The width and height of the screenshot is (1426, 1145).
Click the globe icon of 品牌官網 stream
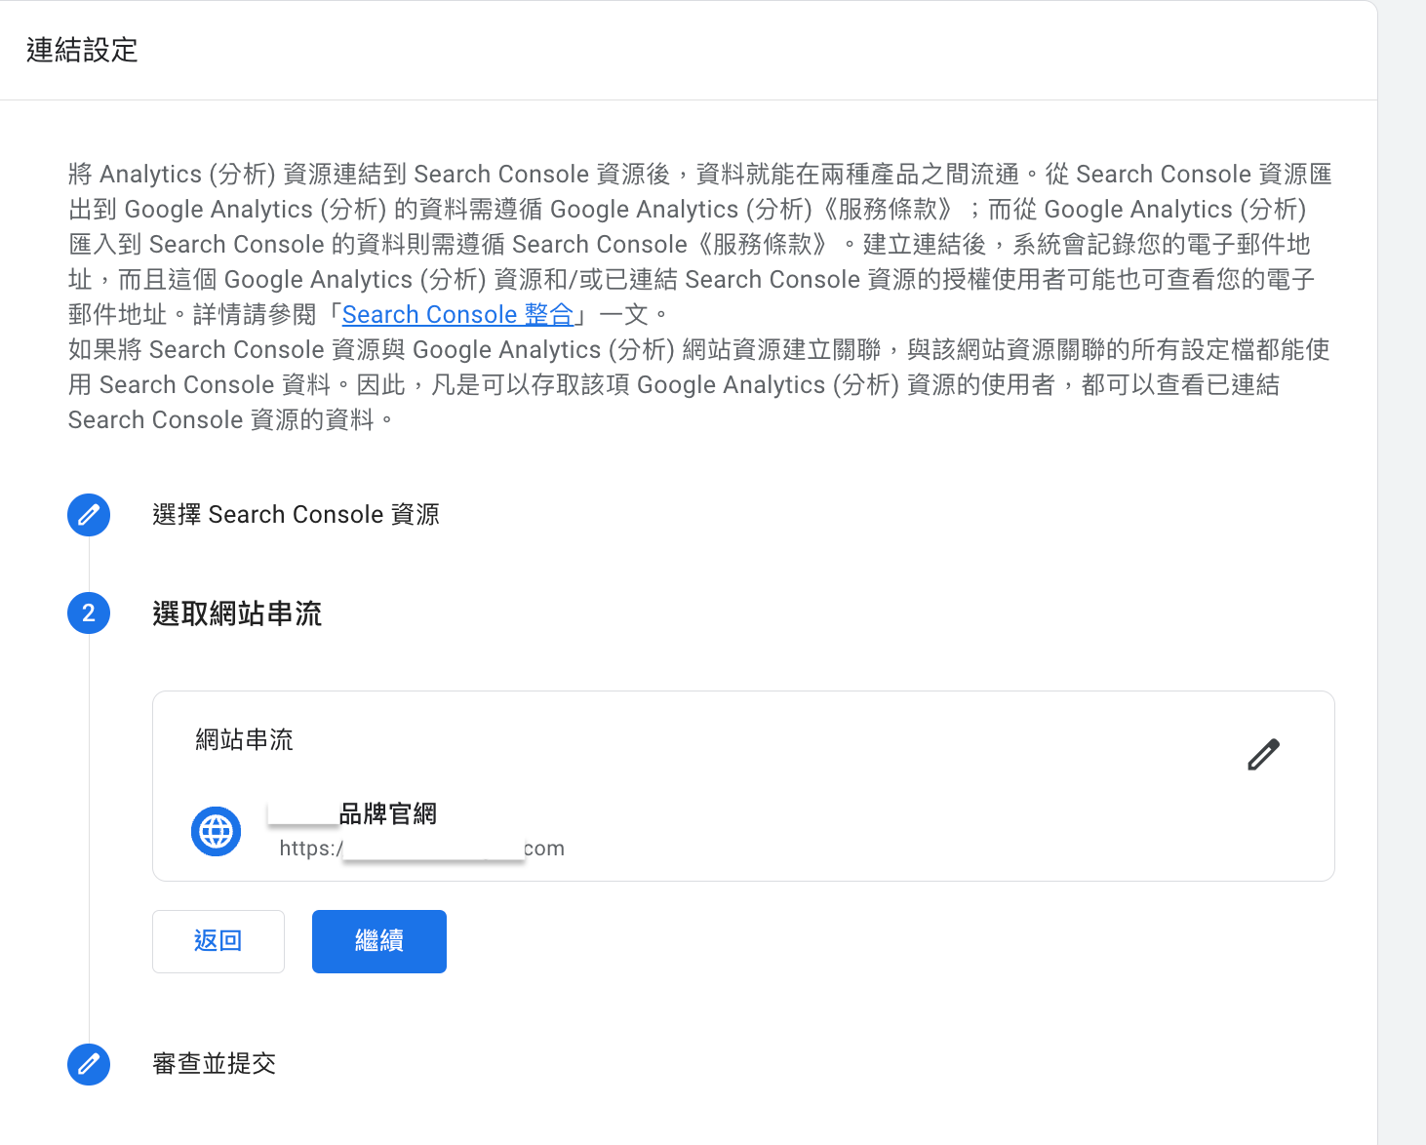[216, 832]
